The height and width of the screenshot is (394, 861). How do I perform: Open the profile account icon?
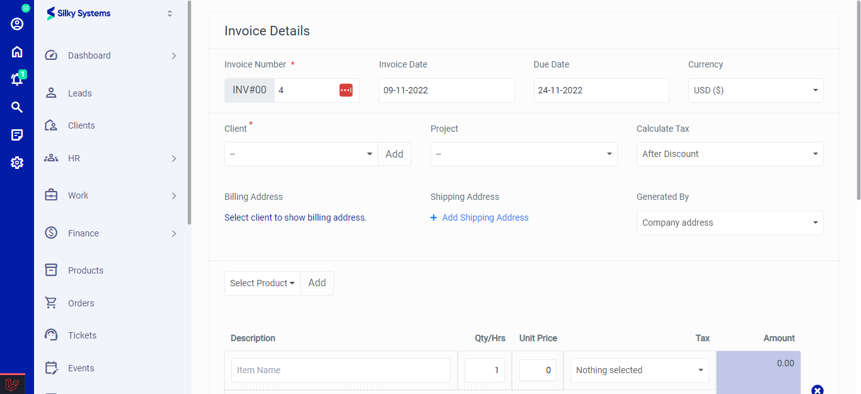[16, 23]
